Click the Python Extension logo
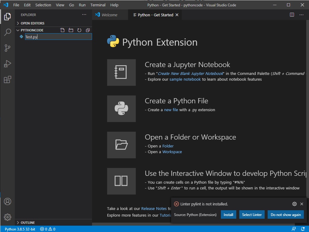The width and height of the screenshot is (309, 232). pos(113,41)
